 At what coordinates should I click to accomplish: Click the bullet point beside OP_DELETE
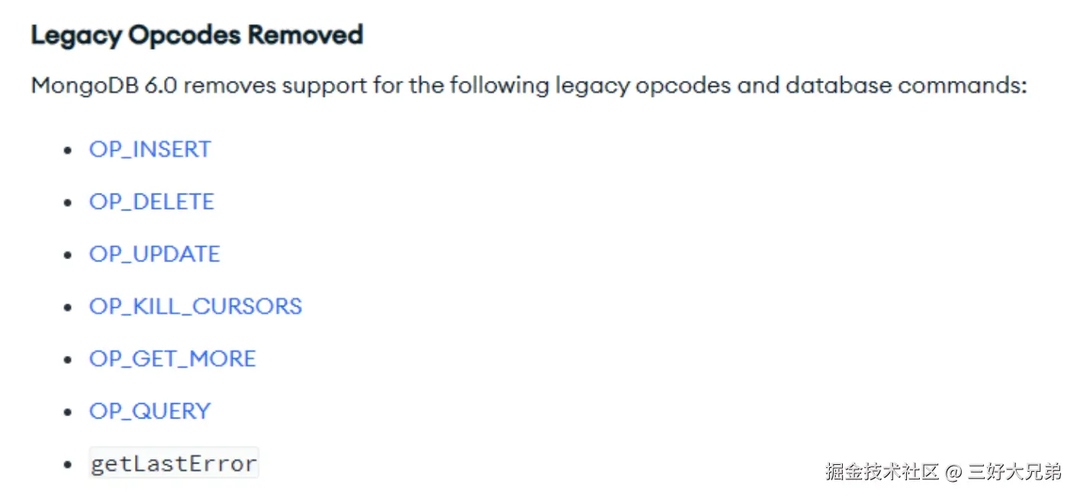[x=69, y=203]
